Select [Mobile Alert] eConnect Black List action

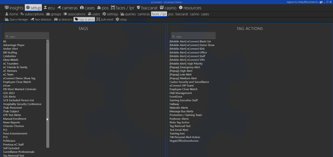190,42
